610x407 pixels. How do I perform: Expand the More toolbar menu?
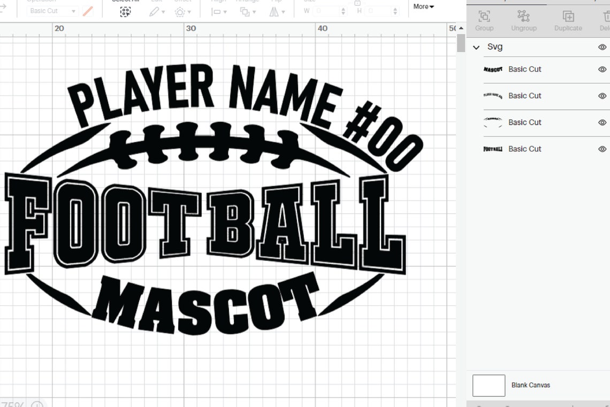coord(423,6)
